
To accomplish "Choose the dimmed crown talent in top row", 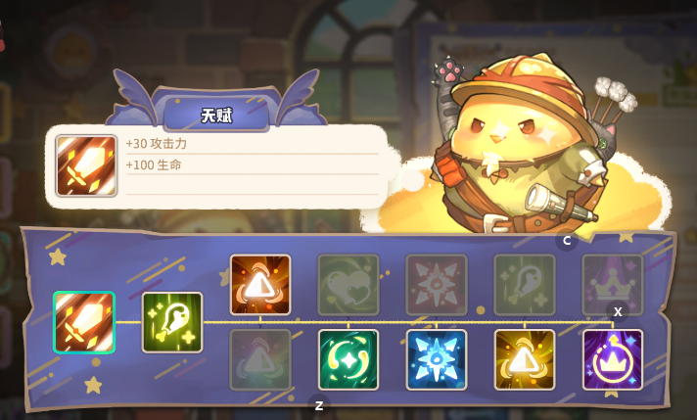I will point(613,285).
